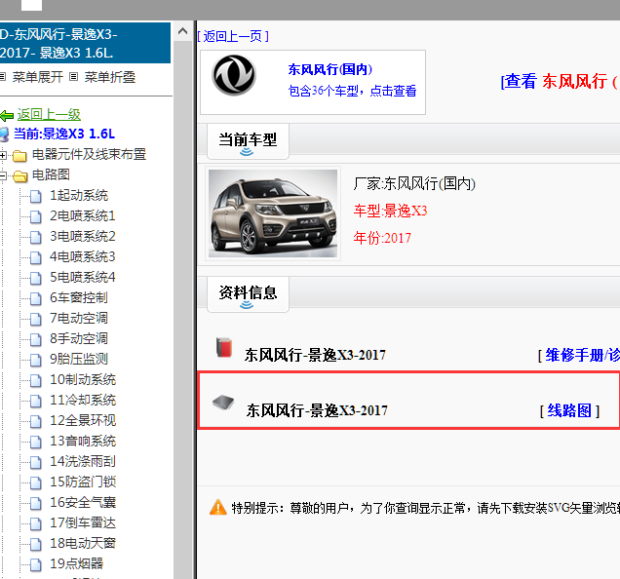Click the 菜单展开 label
The height and width of the screenshot is (579, 620).
pos(38,77)
